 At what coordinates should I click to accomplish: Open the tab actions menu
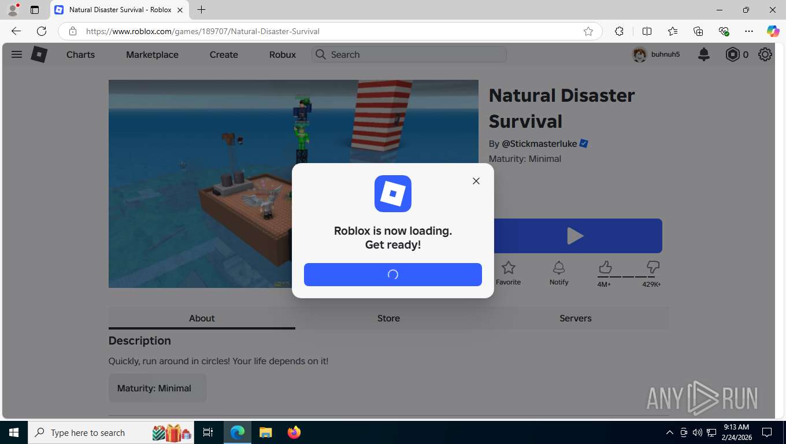point(35,10)
